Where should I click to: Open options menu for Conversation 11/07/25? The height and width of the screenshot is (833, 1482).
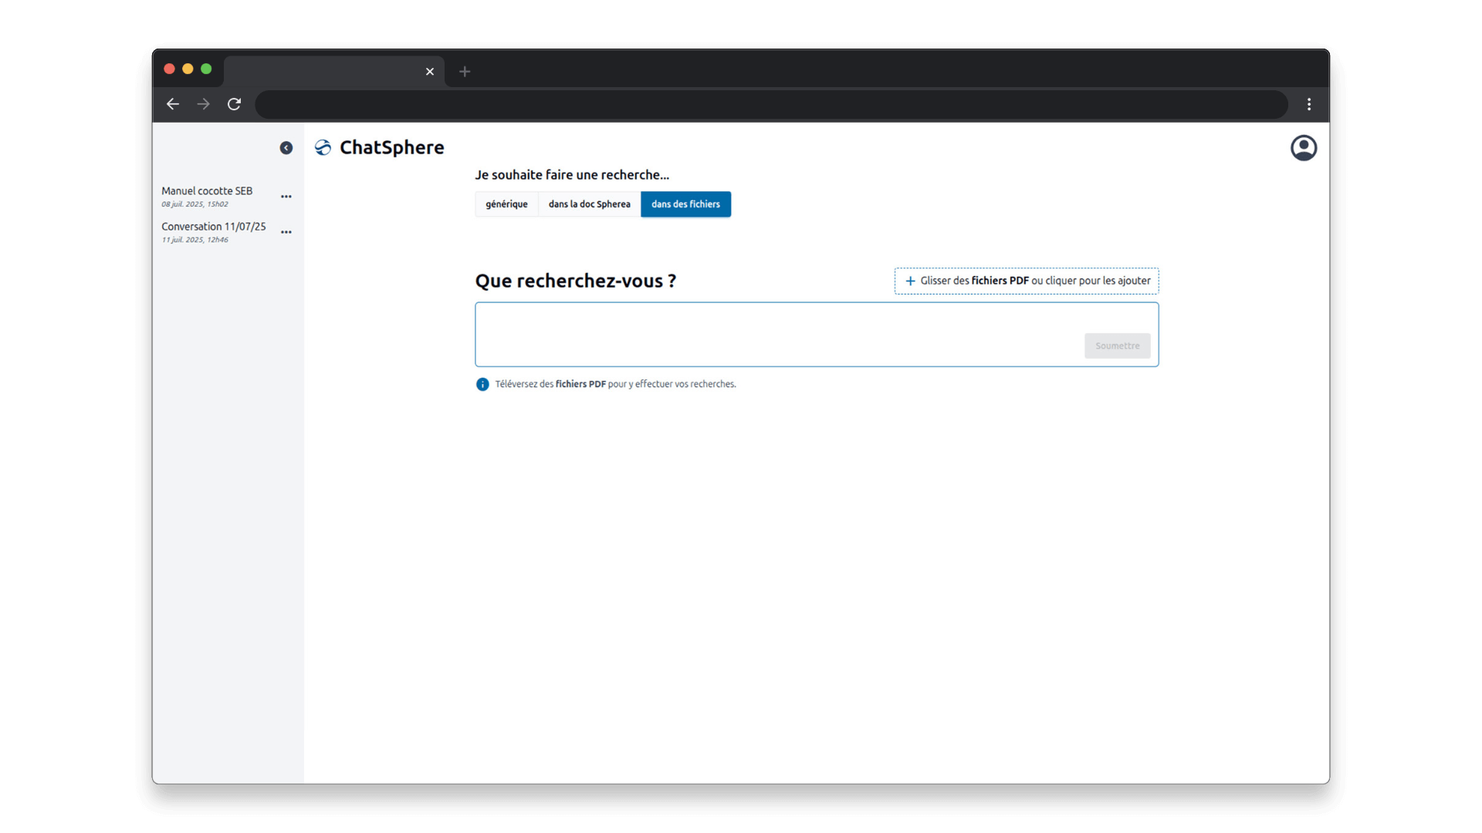(286, 232)
